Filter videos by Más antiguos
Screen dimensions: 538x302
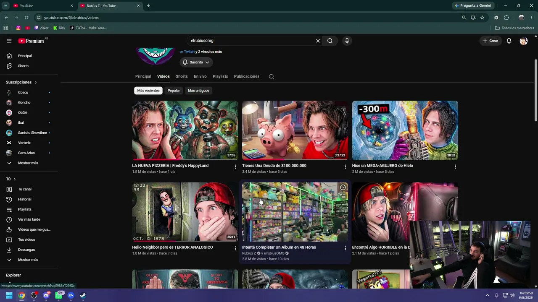click(x=198, y=91)
